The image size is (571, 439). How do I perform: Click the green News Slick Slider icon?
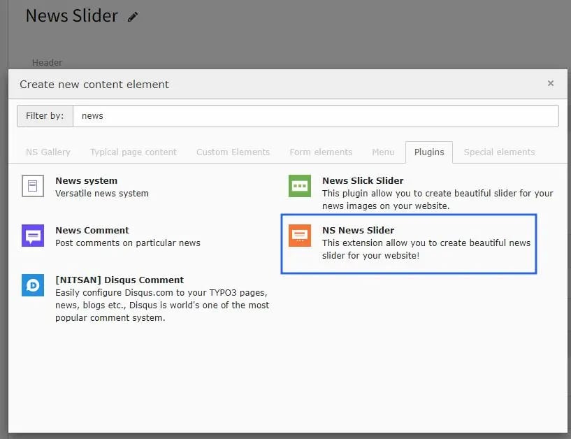pyautogui.click(x=300, y=186)
